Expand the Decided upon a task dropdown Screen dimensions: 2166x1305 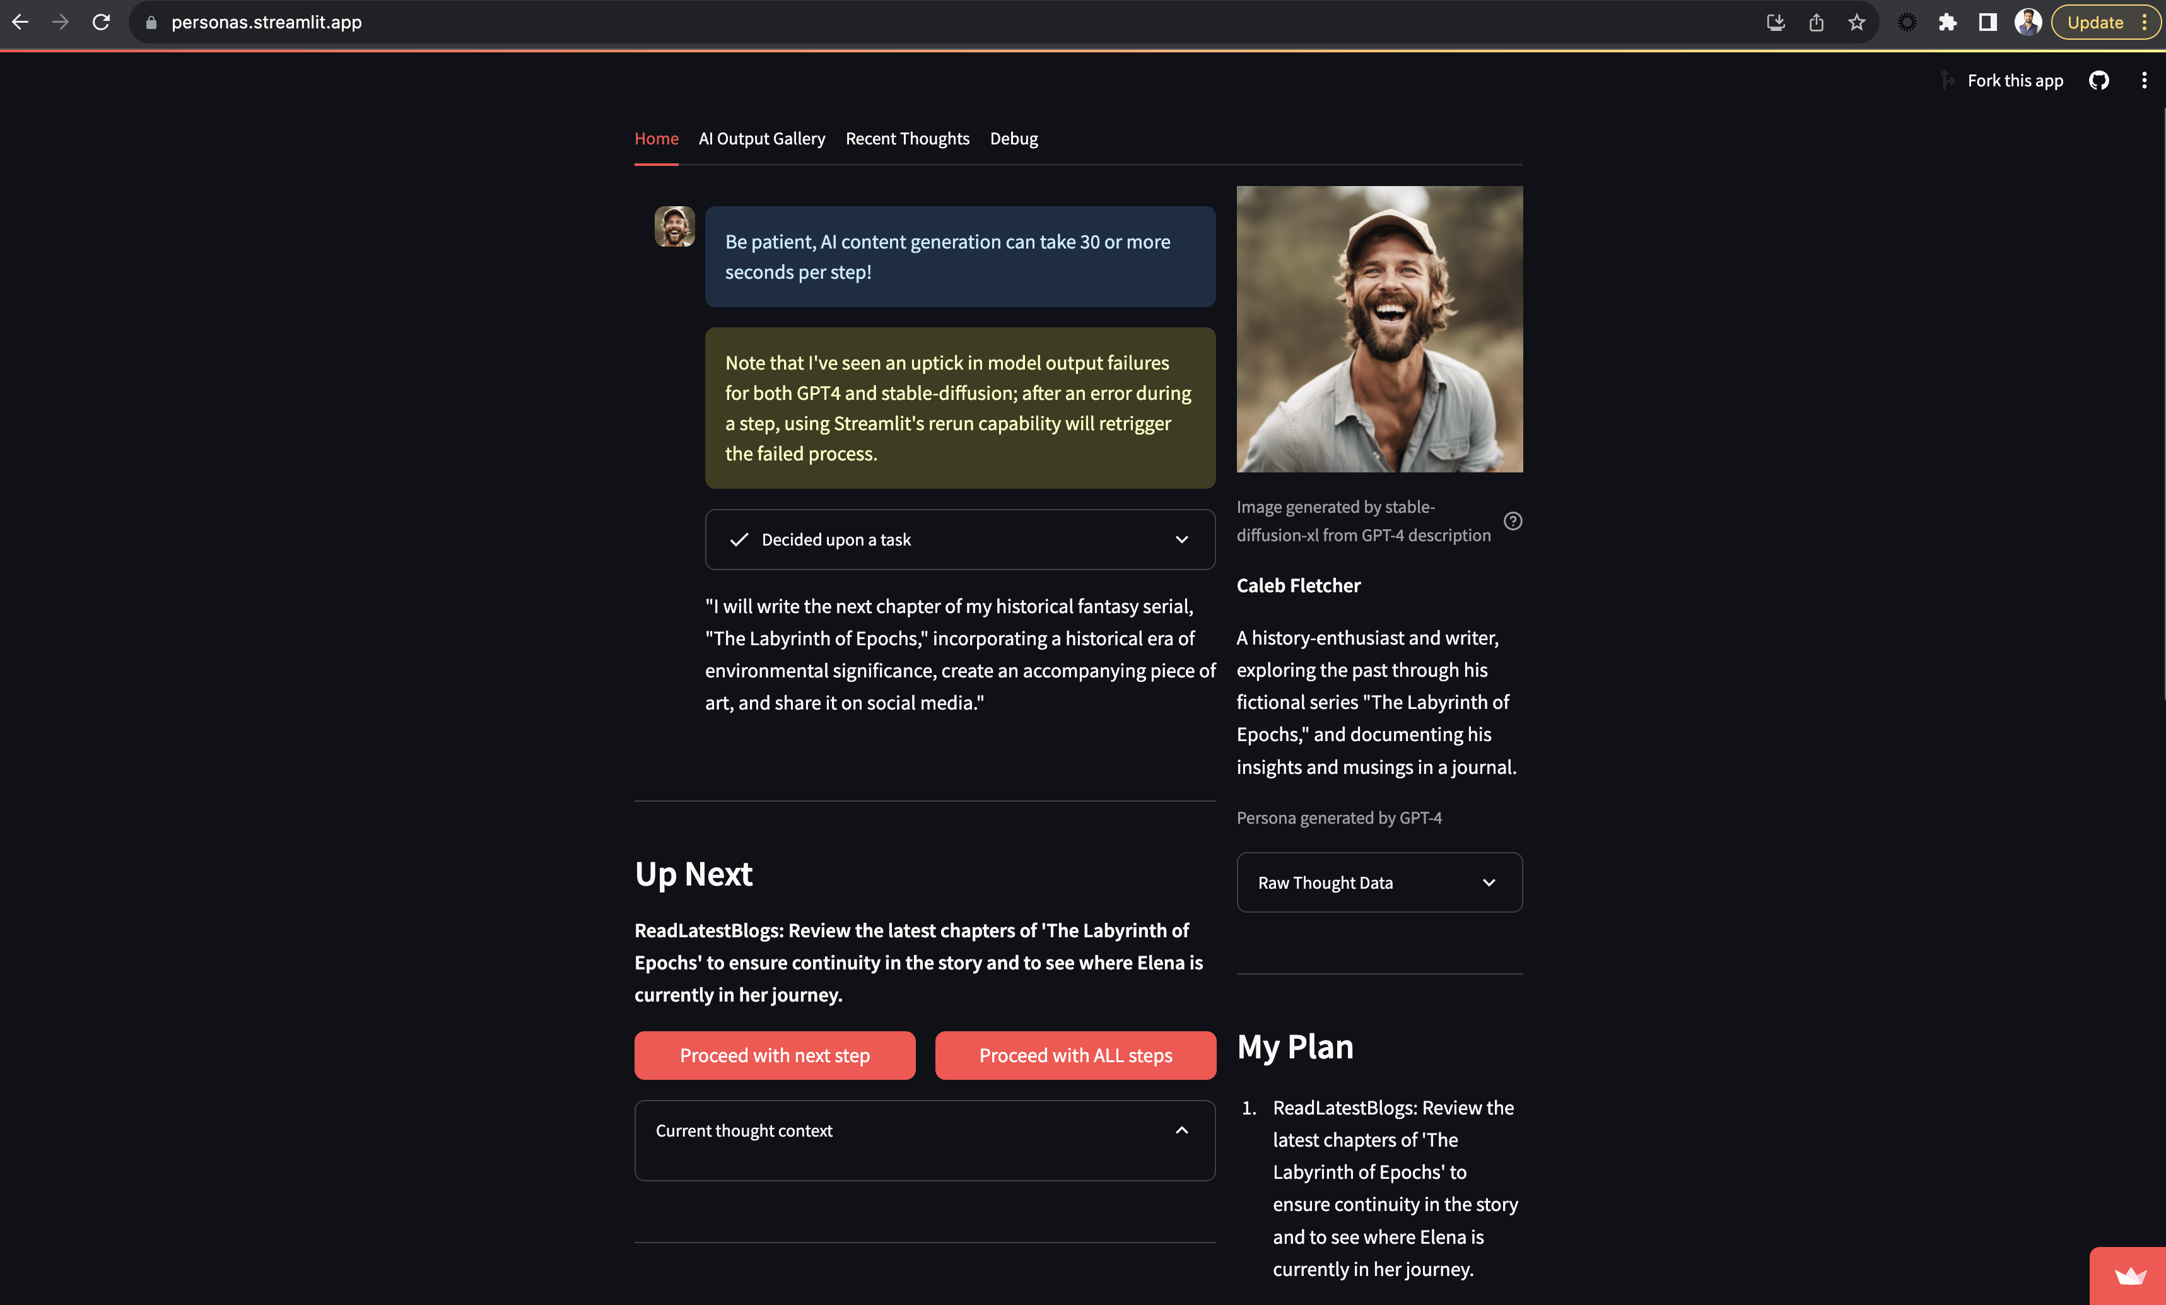click(x=1182, y=540)
